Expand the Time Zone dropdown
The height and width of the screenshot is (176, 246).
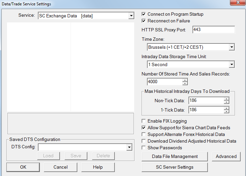coord(232,47)
